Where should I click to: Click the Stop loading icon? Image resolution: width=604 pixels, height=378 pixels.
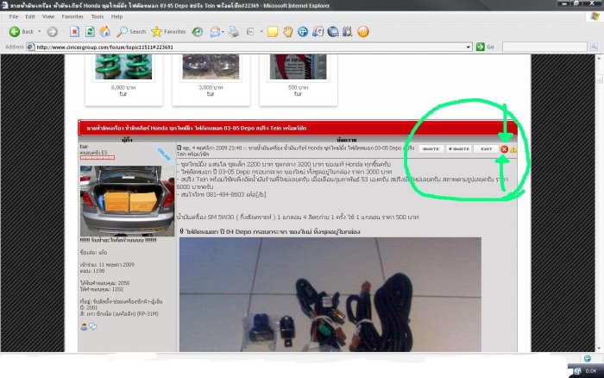75,32
